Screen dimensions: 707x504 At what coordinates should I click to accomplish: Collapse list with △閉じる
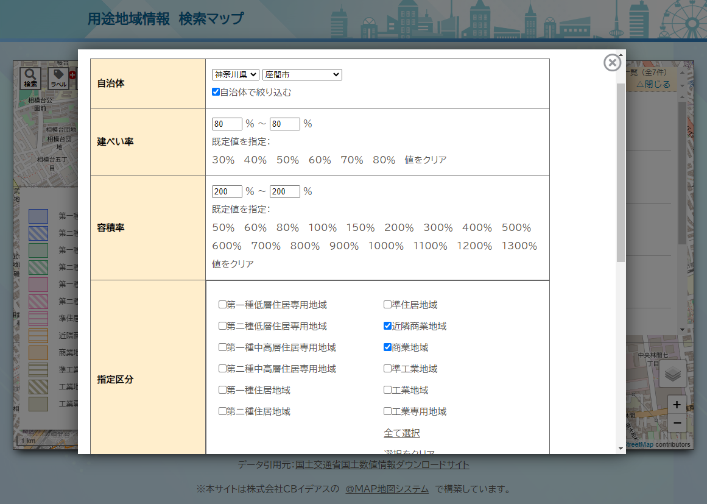(653, 85)
